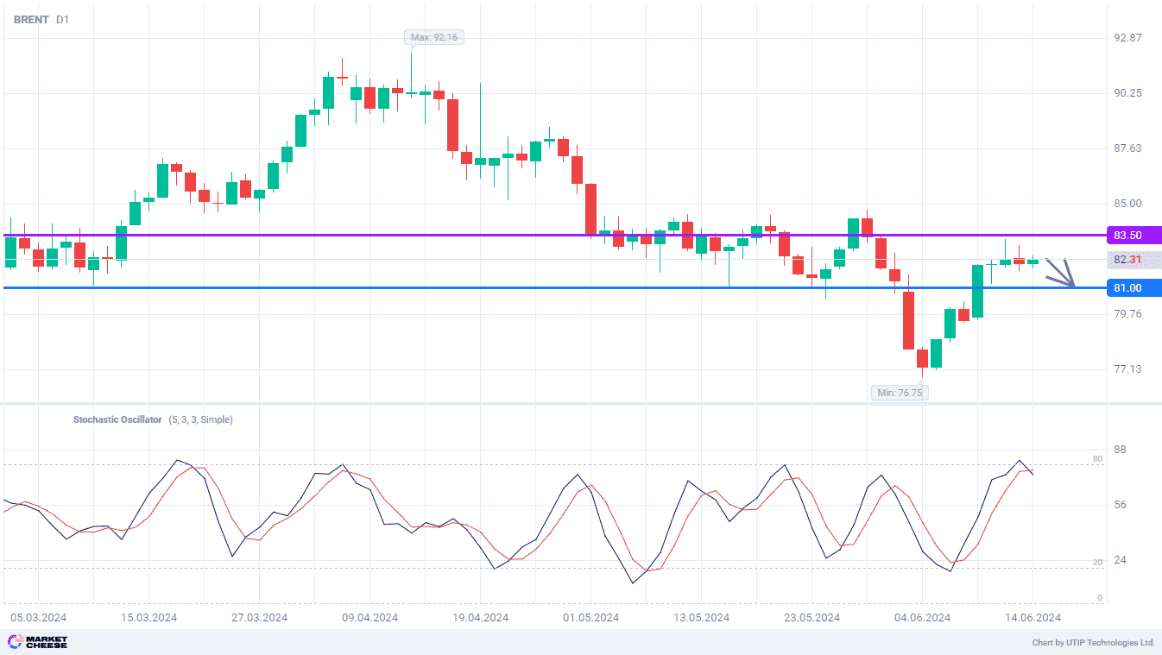This screenshot has height=655, width=1162.
Task: Click the 09.04.2024 date label
Action: point(369,618)
